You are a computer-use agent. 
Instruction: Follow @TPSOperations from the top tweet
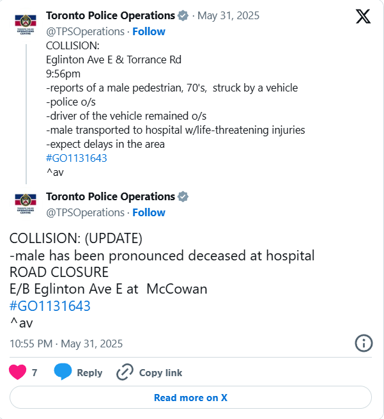point(148,31)
